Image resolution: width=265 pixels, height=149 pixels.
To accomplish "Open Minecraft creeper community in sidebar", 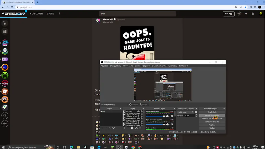I will pyautogui.click(x=5, y=75).
